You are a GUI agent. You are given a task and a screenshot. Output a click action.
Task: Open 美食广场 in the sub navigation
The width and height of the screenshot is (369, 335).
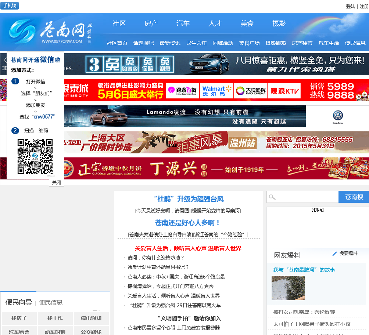pos(249,43)
